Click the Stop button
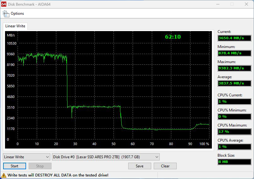254x179 pixels. [x=40, y=166]
